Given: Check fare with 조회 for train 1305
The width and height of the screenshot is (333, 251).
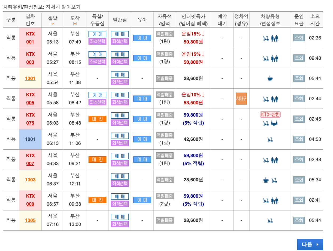Looking at the screenshot, I should click(299, 220).
